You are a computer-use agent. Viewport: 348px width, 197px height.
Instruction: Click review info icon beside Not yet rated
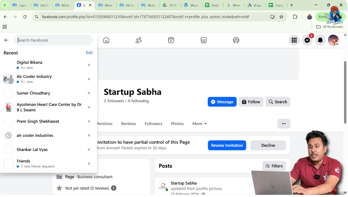[x=114, y=188]
